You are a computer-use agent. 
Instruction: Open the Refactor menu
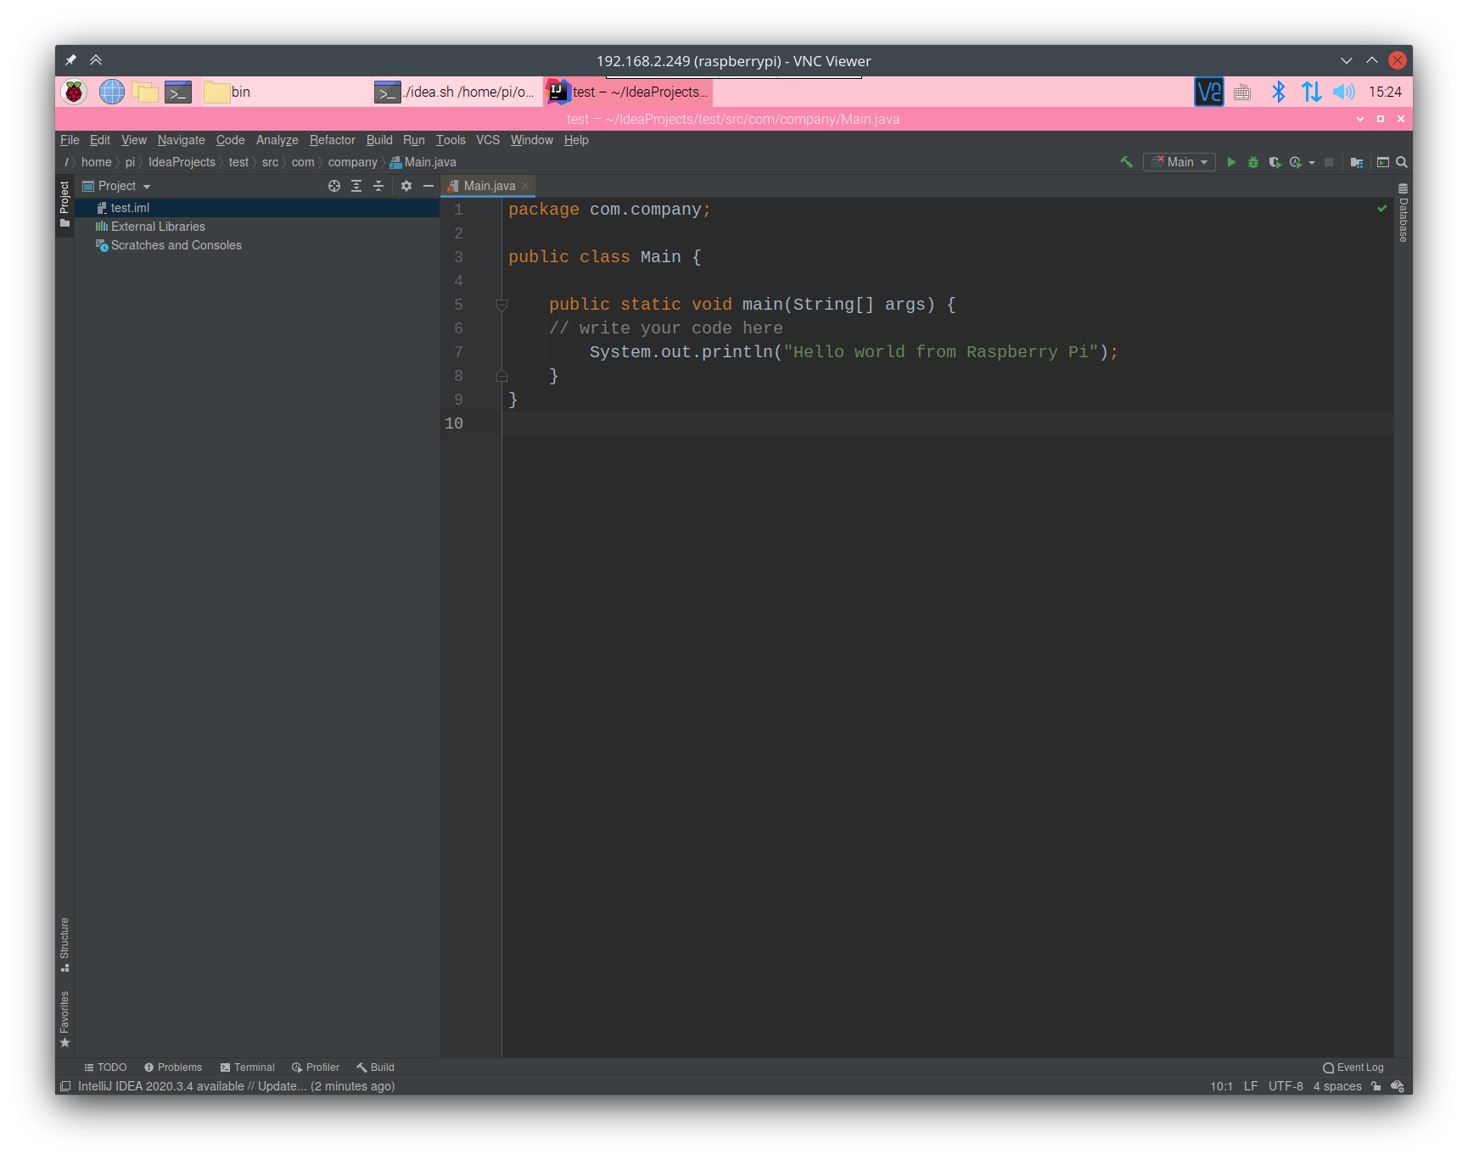332,140
